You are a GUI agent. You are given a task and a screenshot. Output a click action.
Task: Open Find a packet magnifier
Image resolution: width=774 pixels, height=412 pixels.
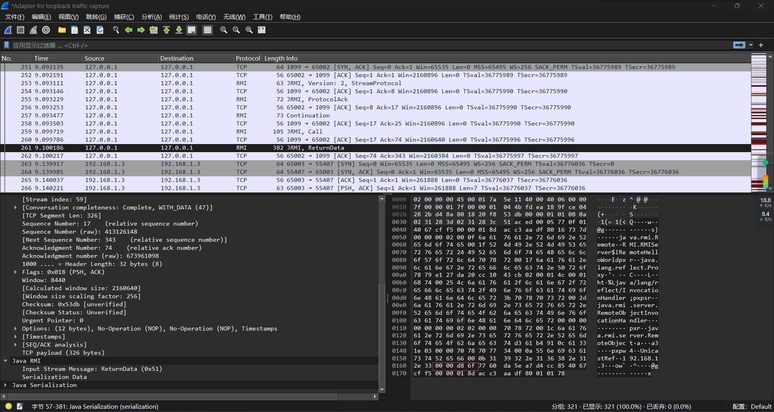pyautogui.click(x=116, y=30)
